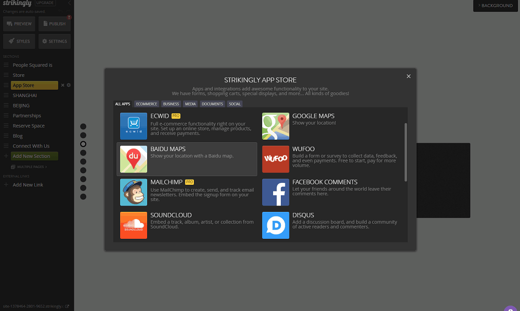The height and width of the screenshot is (311, 520).
Task: Go to the SHANGHAI section
Action: click(x=24, y=96)
